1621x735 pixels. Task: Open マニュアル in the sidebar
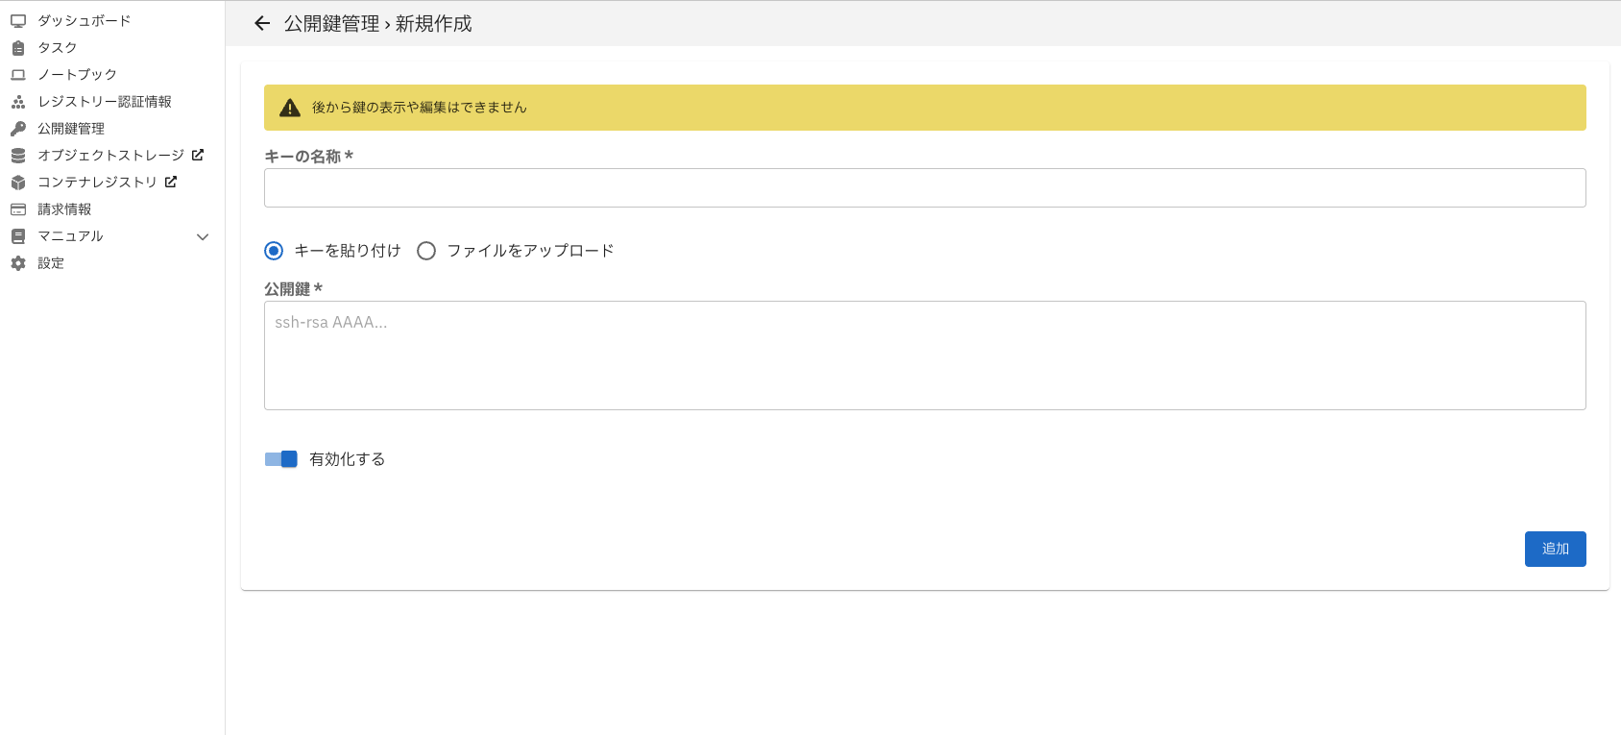(70, 235)
